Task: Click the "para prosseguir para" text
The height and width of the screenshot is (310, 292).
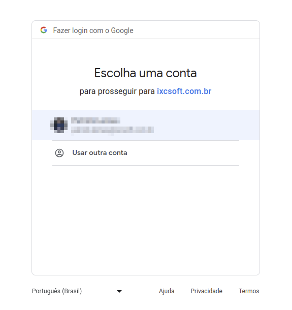Action: (x=117, y=91)
